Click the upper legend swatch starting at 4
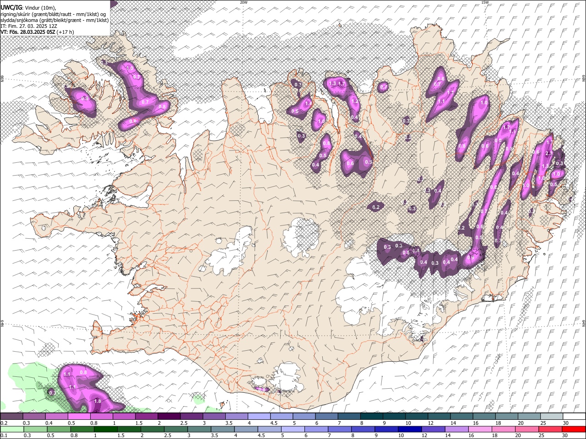The width and height of the screenshot is (586, 439). [x=259, y=417]
